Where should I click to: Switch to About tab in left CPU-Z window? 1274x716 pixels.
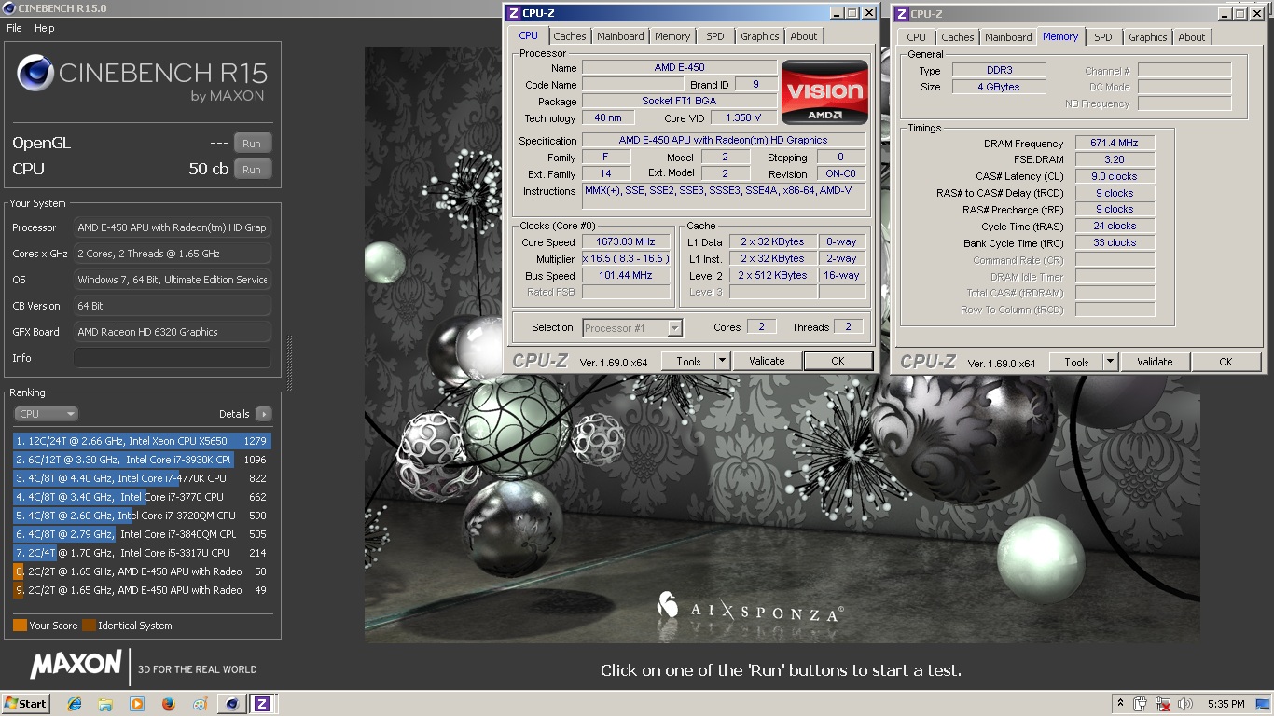click(804, 36)
